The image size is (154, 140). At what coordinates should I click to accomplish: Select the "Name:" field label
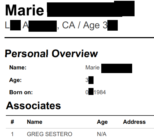(18, 67)
